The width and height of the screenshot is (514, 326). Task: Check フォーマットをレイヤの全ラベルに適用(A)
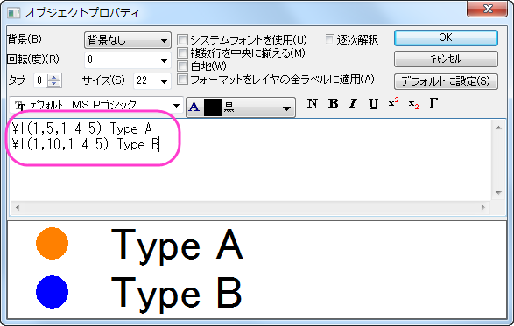tap(183, 80)
